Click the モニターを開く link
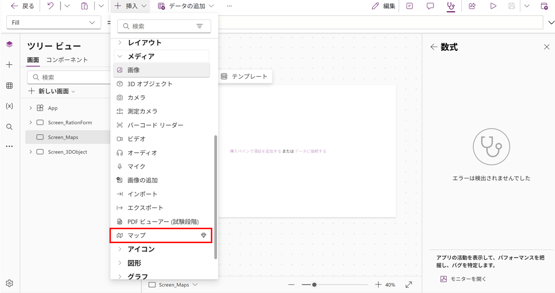 coord(468,279)
